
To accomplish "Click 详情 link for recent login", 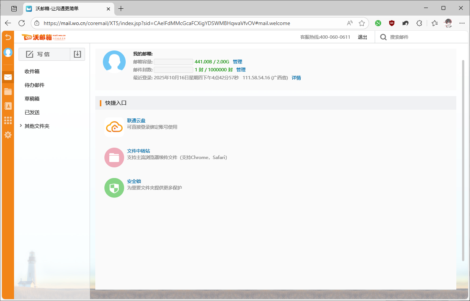I will (296, 78).
